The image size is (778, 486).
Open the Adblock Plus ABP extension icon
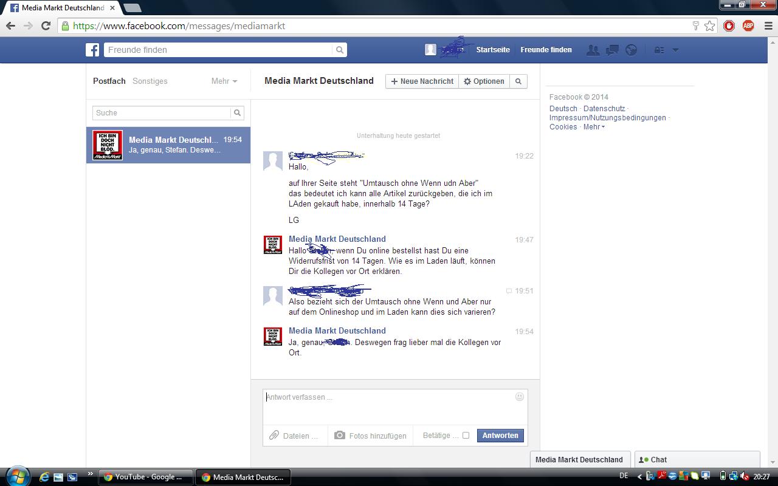pyautogui.click(x=748, y=26)
